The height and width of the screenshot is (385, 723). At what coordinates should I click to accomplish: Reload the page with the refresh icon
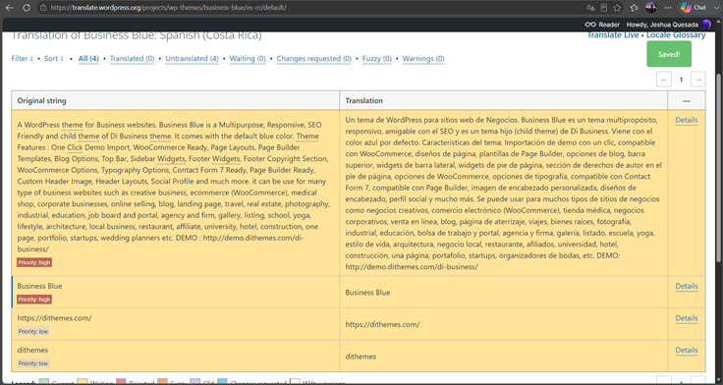[x=27, y=8]
